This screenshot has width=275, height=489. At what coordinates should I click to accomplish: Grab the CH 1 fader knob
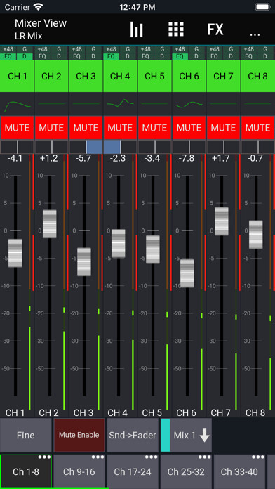click(15, 253)
